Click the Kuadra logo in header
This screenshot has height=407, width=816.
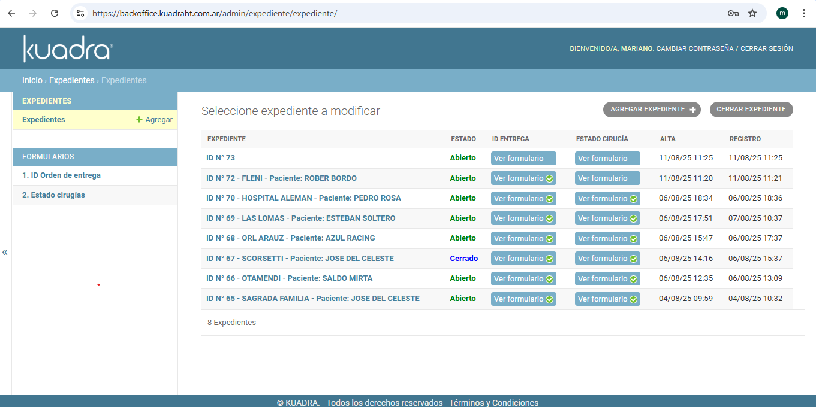coord(67,48)
